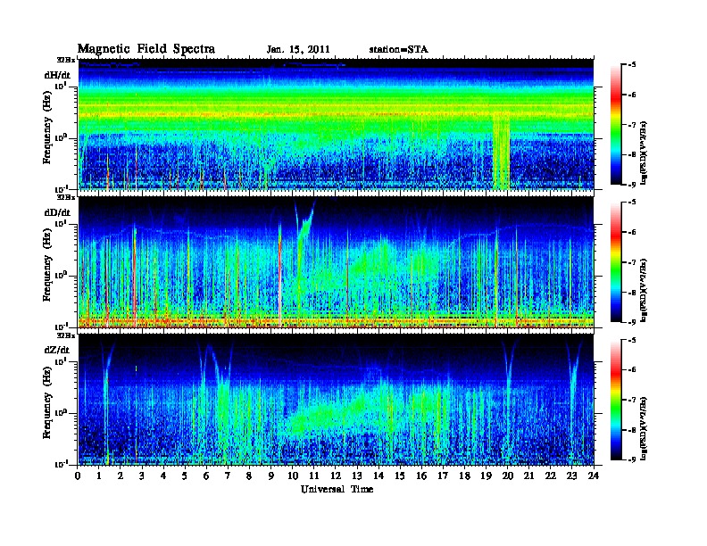Screen dimensions: 707x546
Task: Click the 10^1 frequency tick of dH/dt panel
Action: pyautogui.click(x=61, y=86)
